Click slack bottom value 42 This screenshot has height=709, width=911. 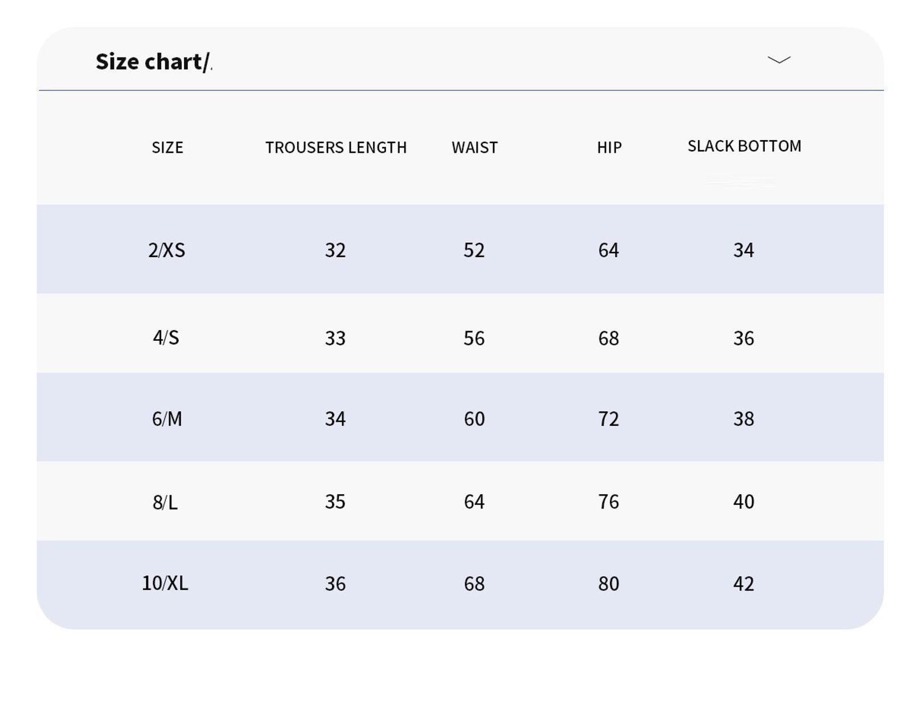point(744,584)
